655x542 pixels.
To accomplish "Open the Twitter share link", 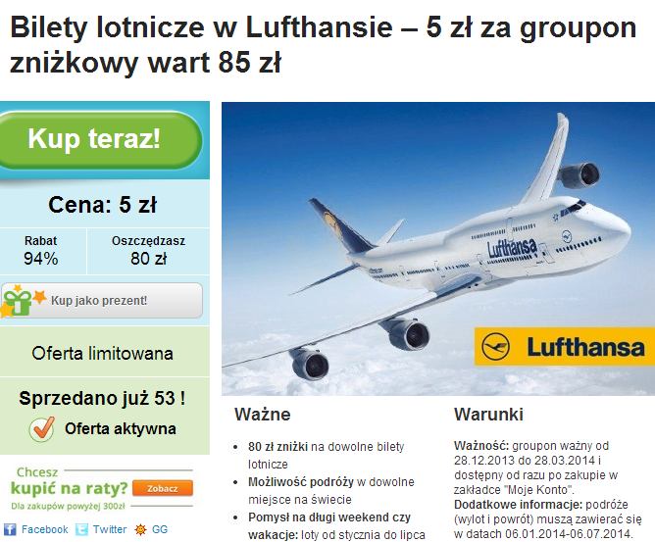I will click(x=110, y=529).
